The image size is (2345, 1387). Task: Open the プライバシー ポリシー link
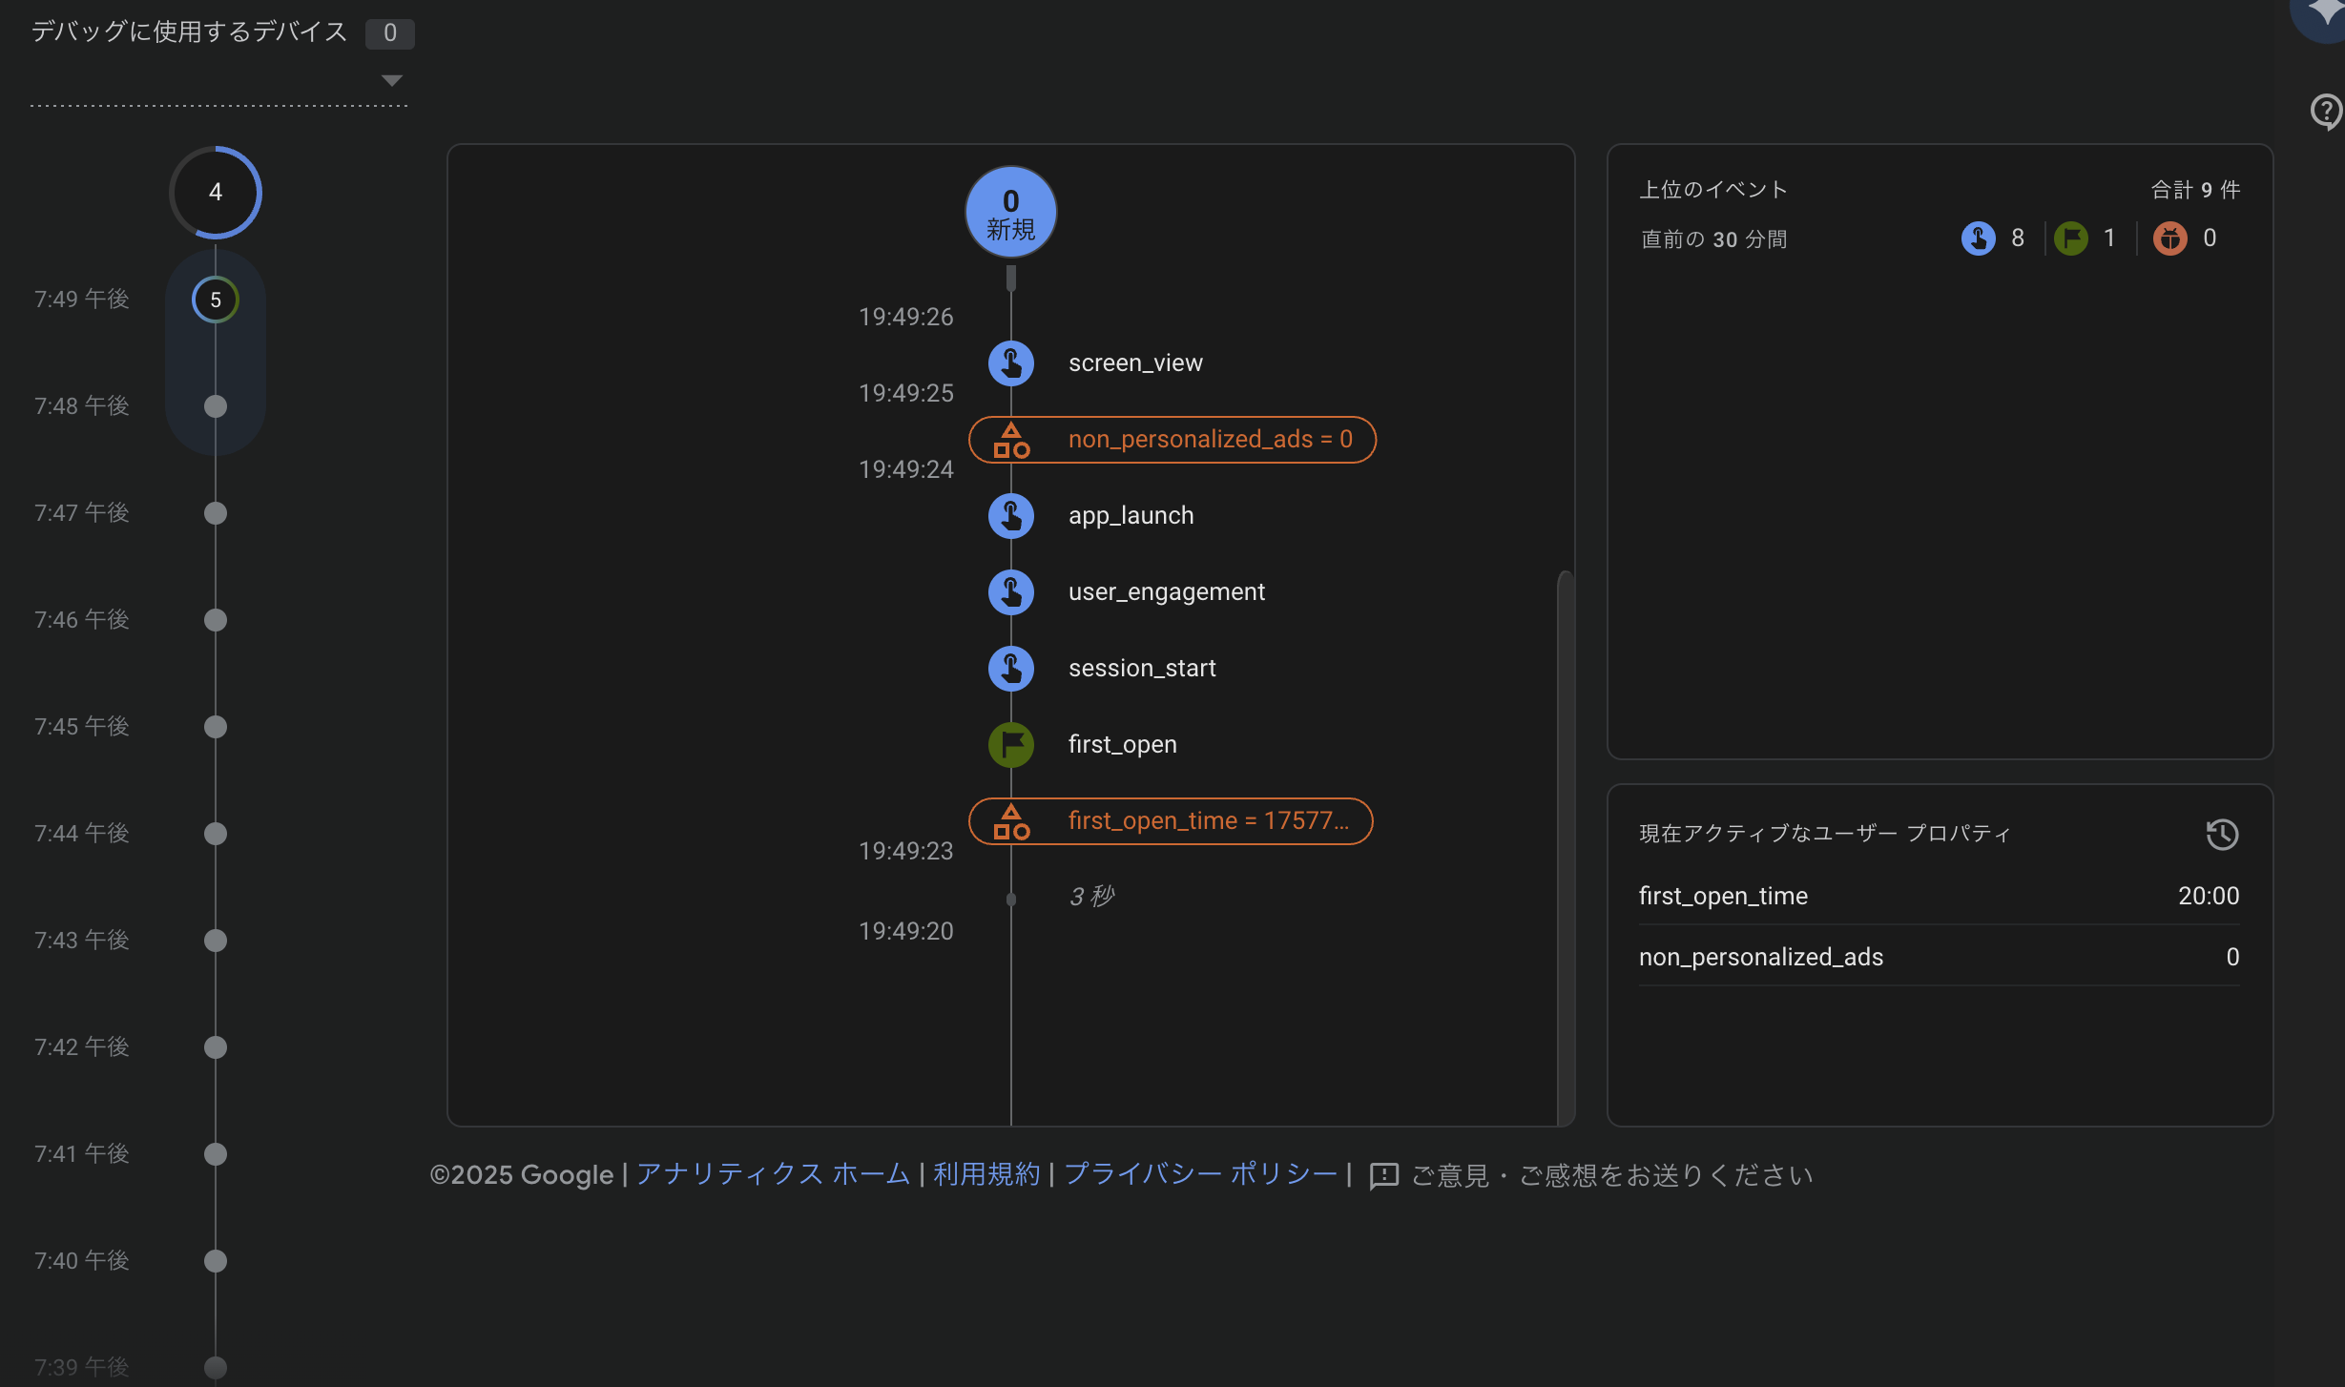pyautogui.click(x=1200, y=1174)
